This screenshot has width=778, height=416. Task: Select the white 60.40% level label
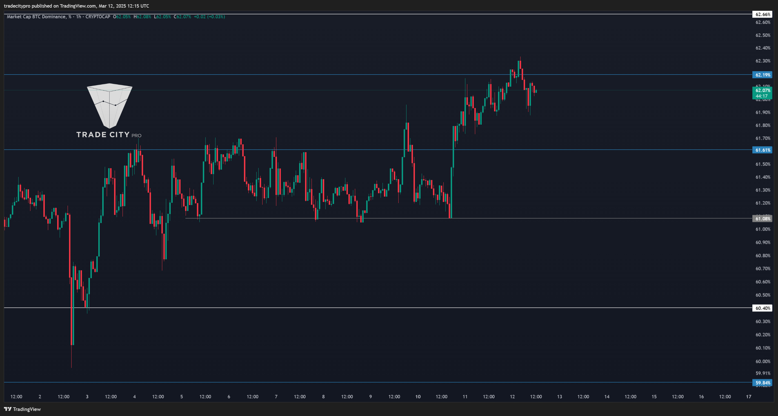(762, 308)
